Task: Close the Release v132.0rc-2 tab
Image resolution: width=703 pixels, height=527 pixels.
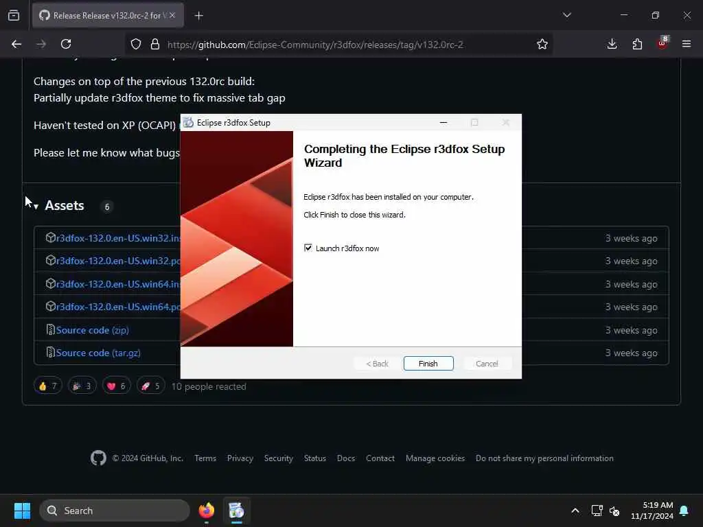Action: pos(172,15)
